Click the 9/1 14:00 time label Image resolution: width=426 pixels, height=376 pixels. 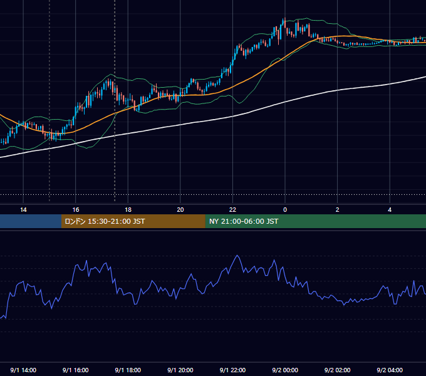point(23,370)
